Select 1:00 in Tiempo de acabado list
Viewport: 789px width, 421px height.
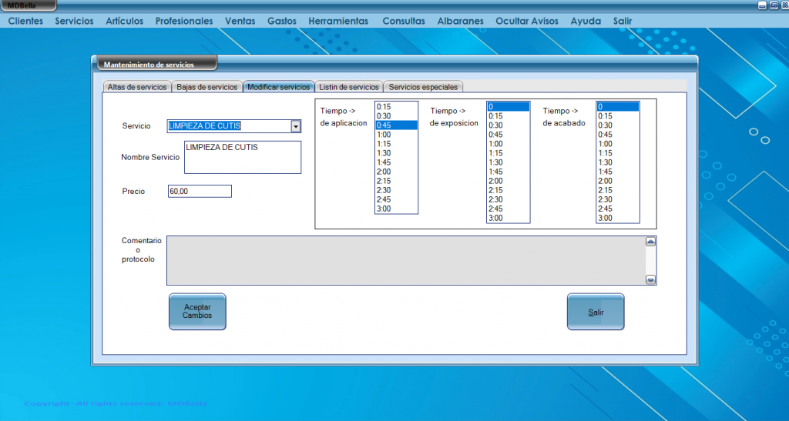pyautogui.click(x=618, y=144)
